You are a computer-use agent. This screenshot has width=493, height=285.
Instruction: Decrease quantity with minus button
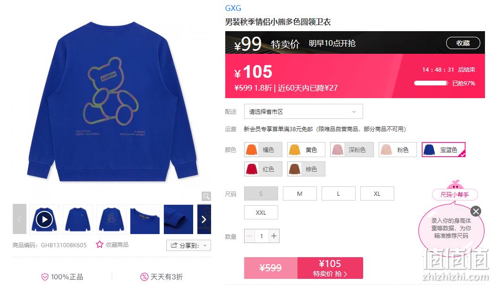[250, 236]
